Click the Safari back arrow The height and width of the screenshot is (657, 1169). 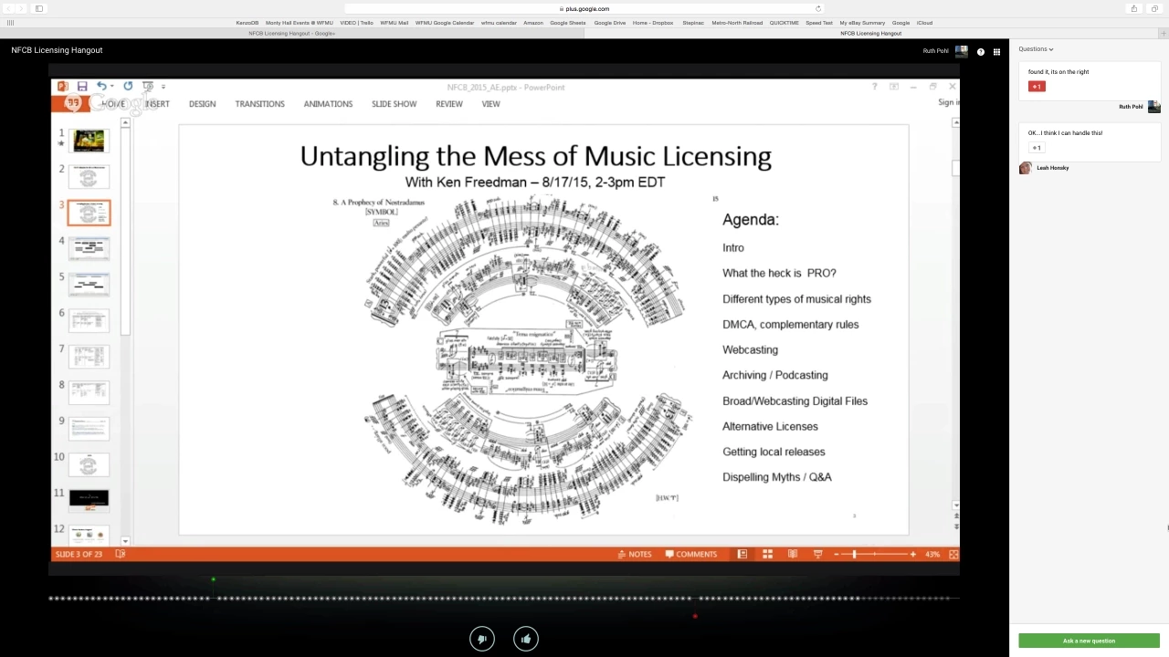click(9, 8)
